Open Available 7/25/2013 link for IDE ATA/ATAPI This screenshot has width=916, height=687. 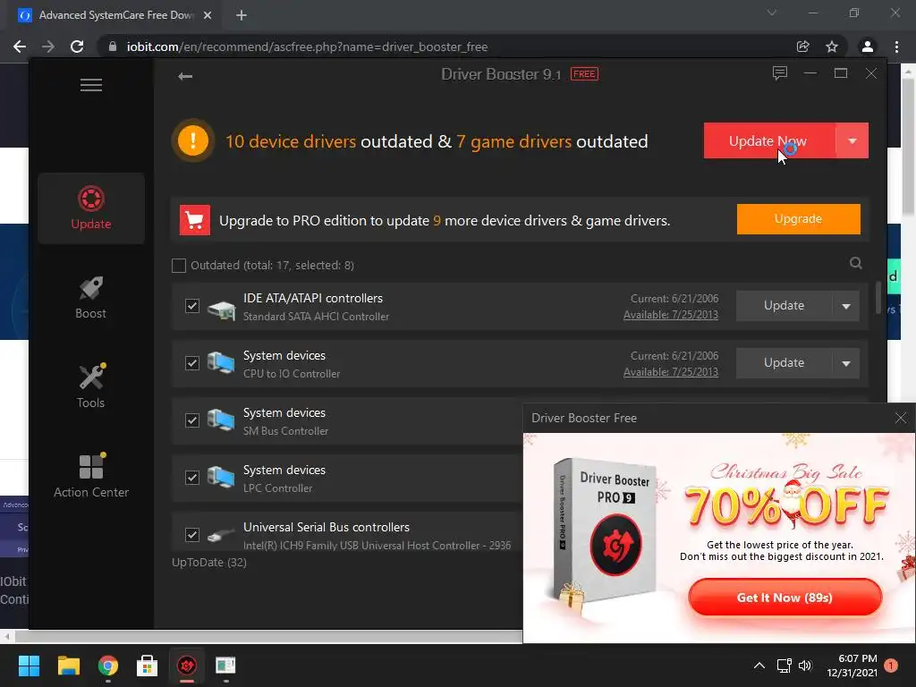pyautogui.click(x=671, y=314)
